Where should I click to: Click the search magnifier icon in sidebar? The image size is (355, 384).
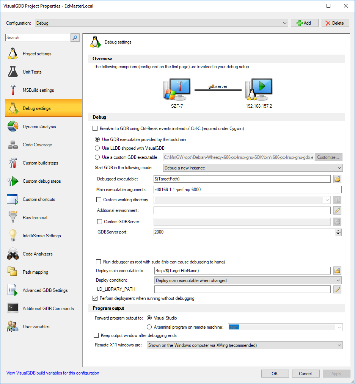click(x=75, y=38)
